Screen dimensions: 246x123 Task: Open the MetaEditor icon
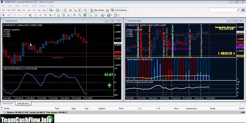tap(107, 10)
